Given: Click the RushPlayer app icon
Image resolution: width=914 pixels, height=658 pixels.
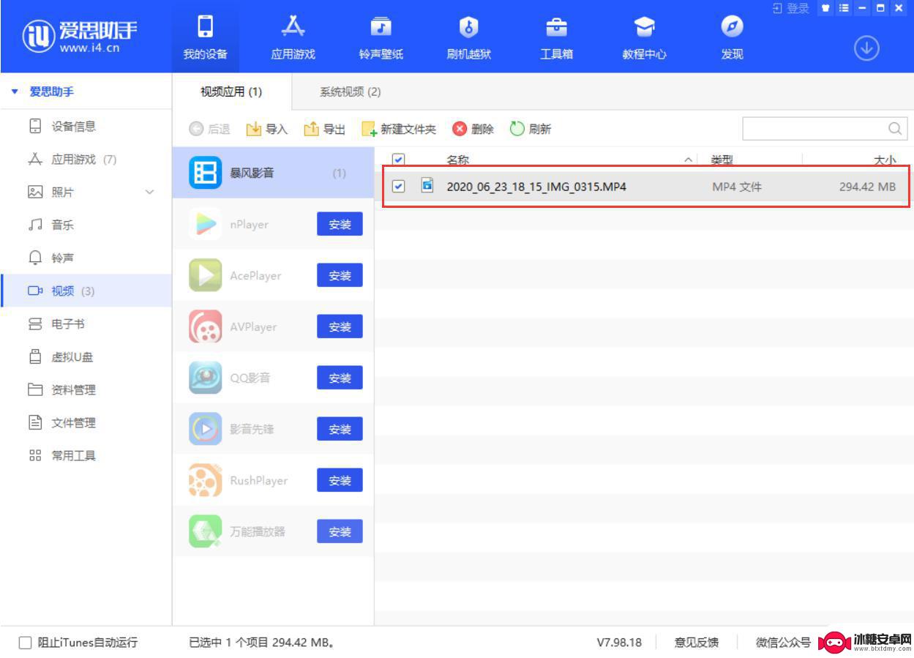Looking at the screenshot, I should point(205,480).
